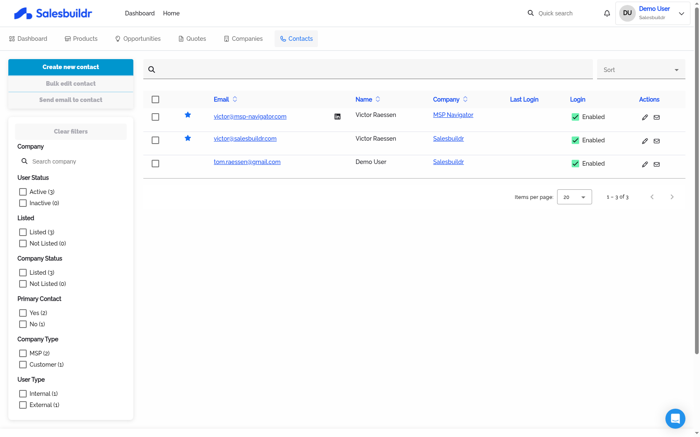
Task: Open the Dashboard tab
Action: click(28, 39)
